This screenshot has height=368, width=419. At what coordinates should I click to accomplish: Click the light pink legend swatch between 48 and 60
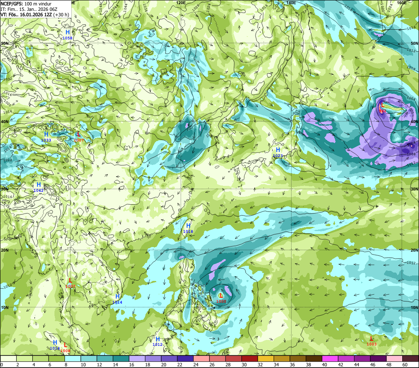[x=394, y=358]
